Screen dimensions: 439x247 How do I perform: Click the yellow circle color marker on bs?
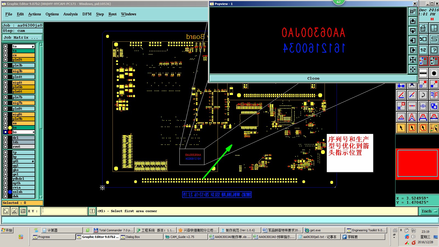tap(10, 128)
